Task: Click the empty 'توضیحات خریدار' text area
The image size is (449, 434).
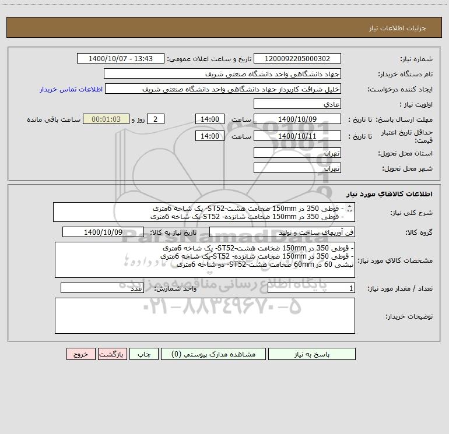Action: pyautogui.click(x=205, y=316)
